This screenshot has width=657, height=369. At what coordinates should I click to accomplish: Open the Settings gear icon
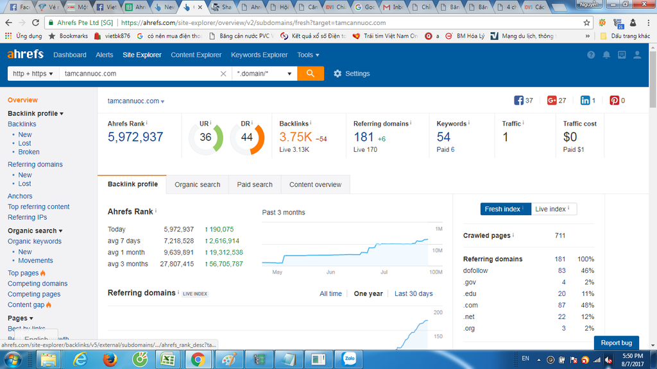click(x=337, y=74)
